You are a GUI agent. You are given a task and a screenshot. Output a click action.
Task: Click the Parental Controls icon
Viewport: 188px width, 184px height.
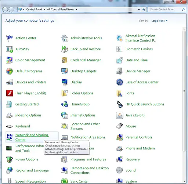(120, 137)
